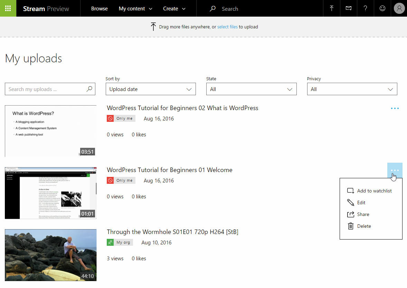The image size is (407, 288).
Task: Click the 0 likes count for Wormhole video
Action: pos(139,258)
